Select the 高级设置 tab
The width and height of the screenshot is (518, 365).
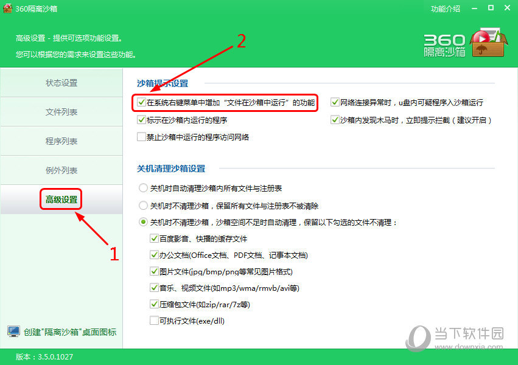tap(60, 199)
